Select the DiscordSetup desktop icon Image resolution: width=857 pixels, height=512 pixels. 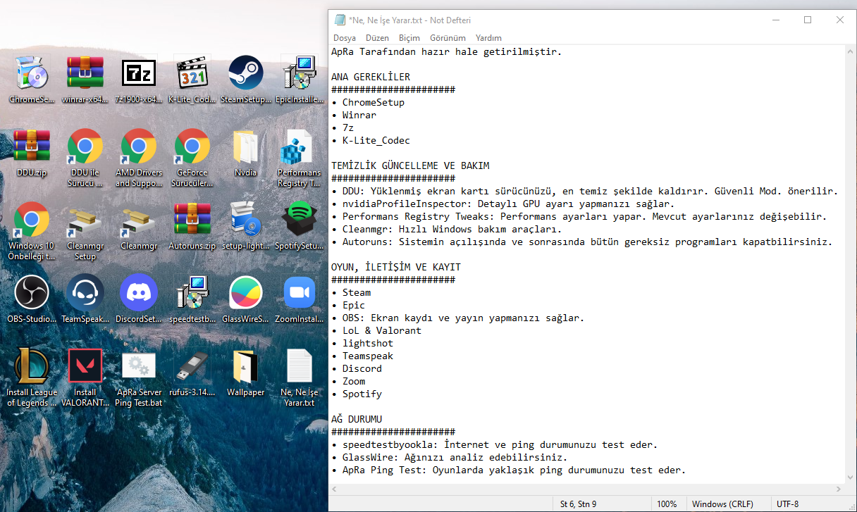(x=138, y=294)
